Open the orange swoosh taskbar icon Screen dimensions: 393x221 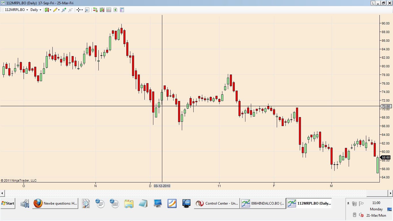click(x=172, y=203)
